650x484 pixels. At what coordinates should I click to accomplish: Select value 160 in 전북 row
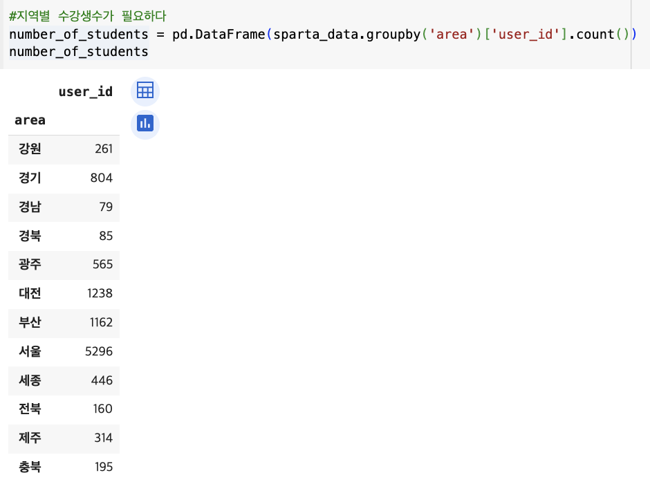click(x=103, y=409)
